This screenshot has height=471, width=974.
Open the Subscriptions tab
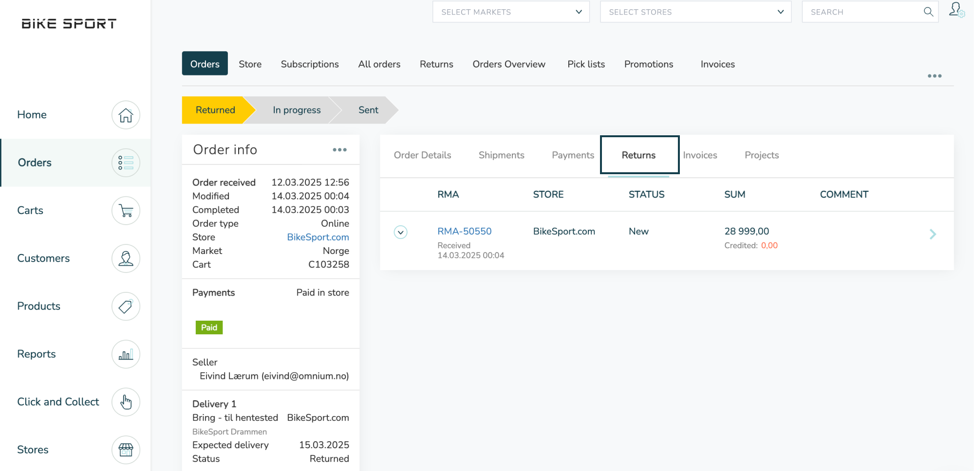point(310,64)
